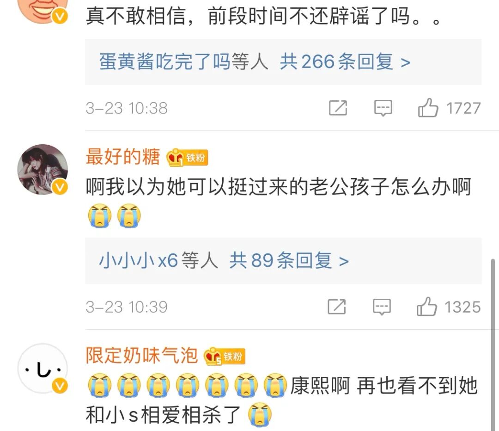The width and height of the screenshot is (499, 431).
Task: Open the 限定奶味气泡 username profile
Action: click(x=142, y=356)
